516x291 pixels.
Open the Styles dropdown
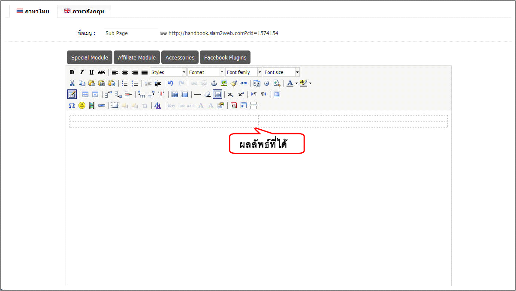(168, 72)
